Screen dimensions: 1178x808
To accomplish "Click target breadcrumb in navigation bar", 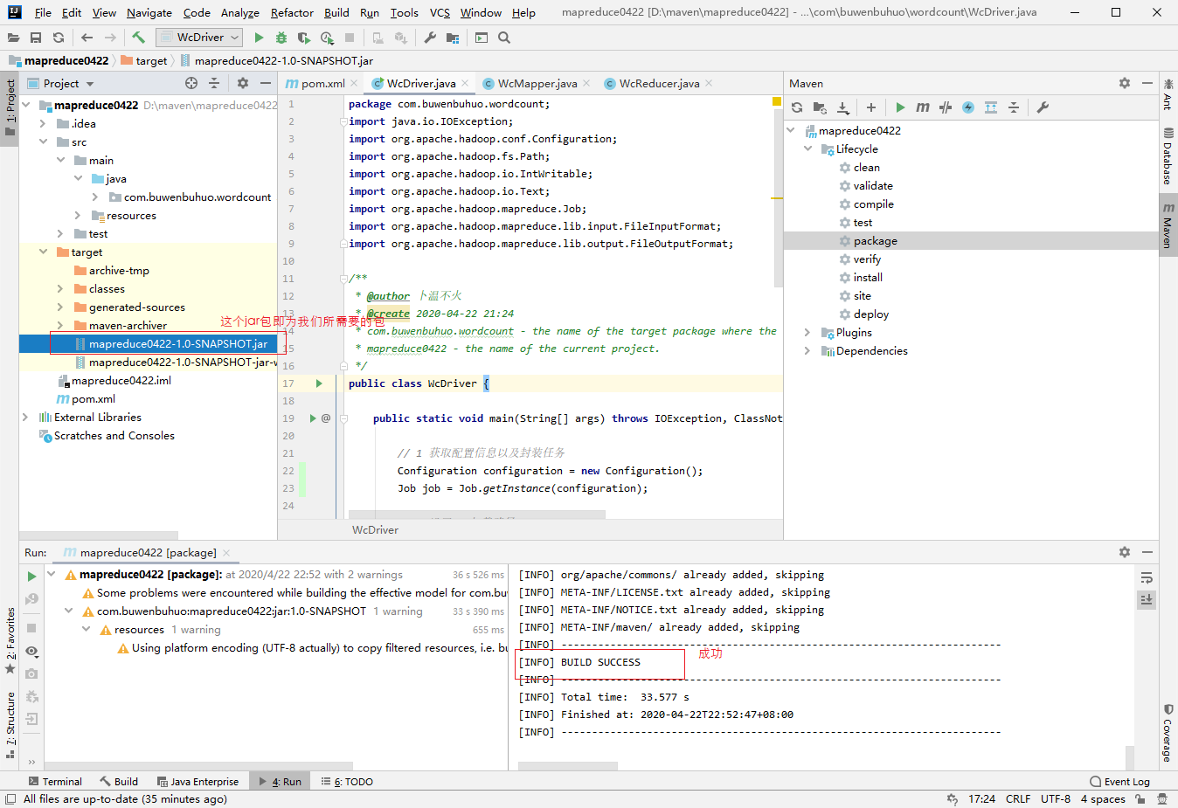I will [x=144, y=60].
